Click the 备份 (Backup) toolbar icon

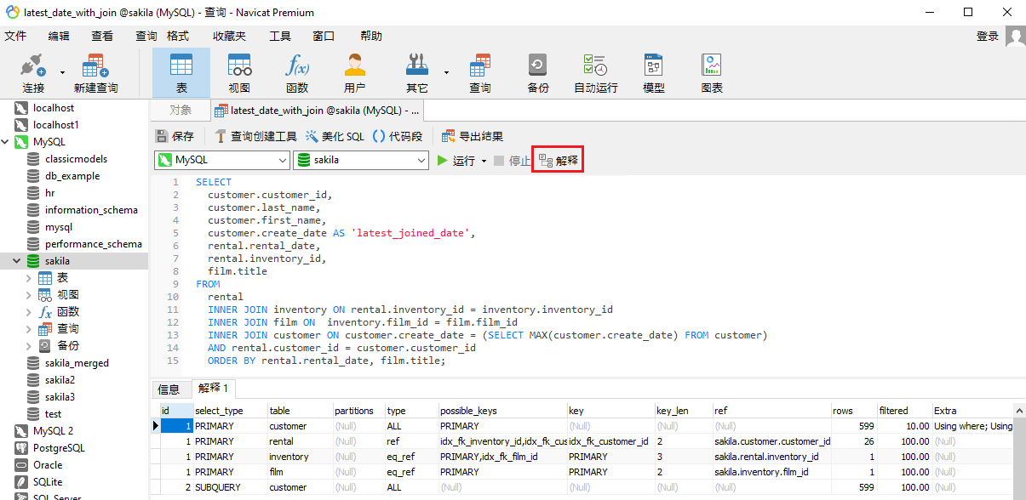pos(538,72)
